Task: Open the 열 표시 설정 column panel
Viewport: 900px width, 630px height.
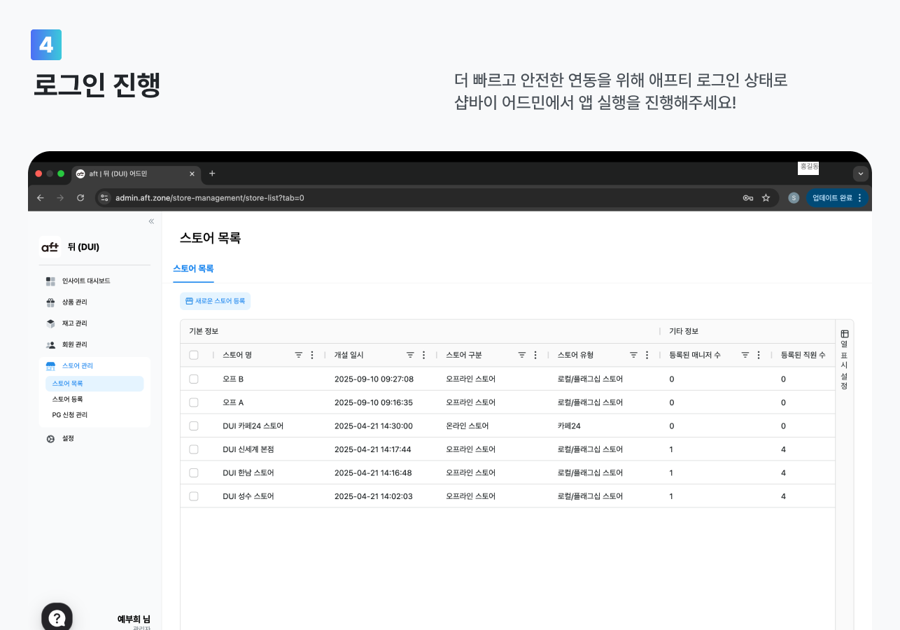Action: click(844, 359)
